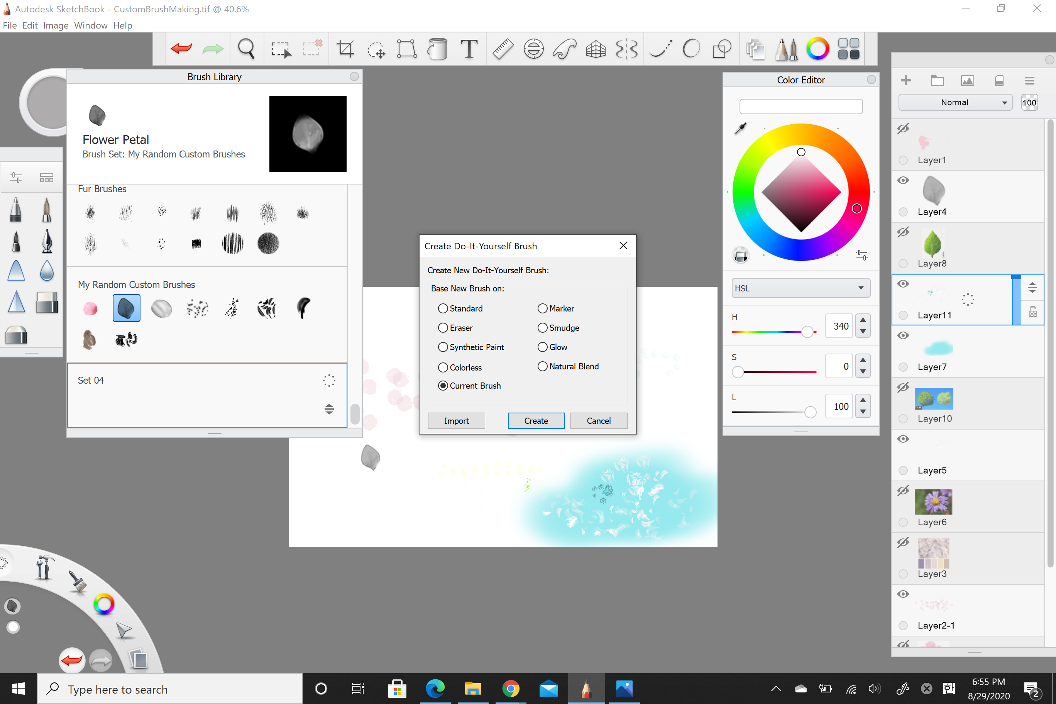Select Current Brush radio button
The width and height of the screenshot is (1056, 704).
click(443, 386)
